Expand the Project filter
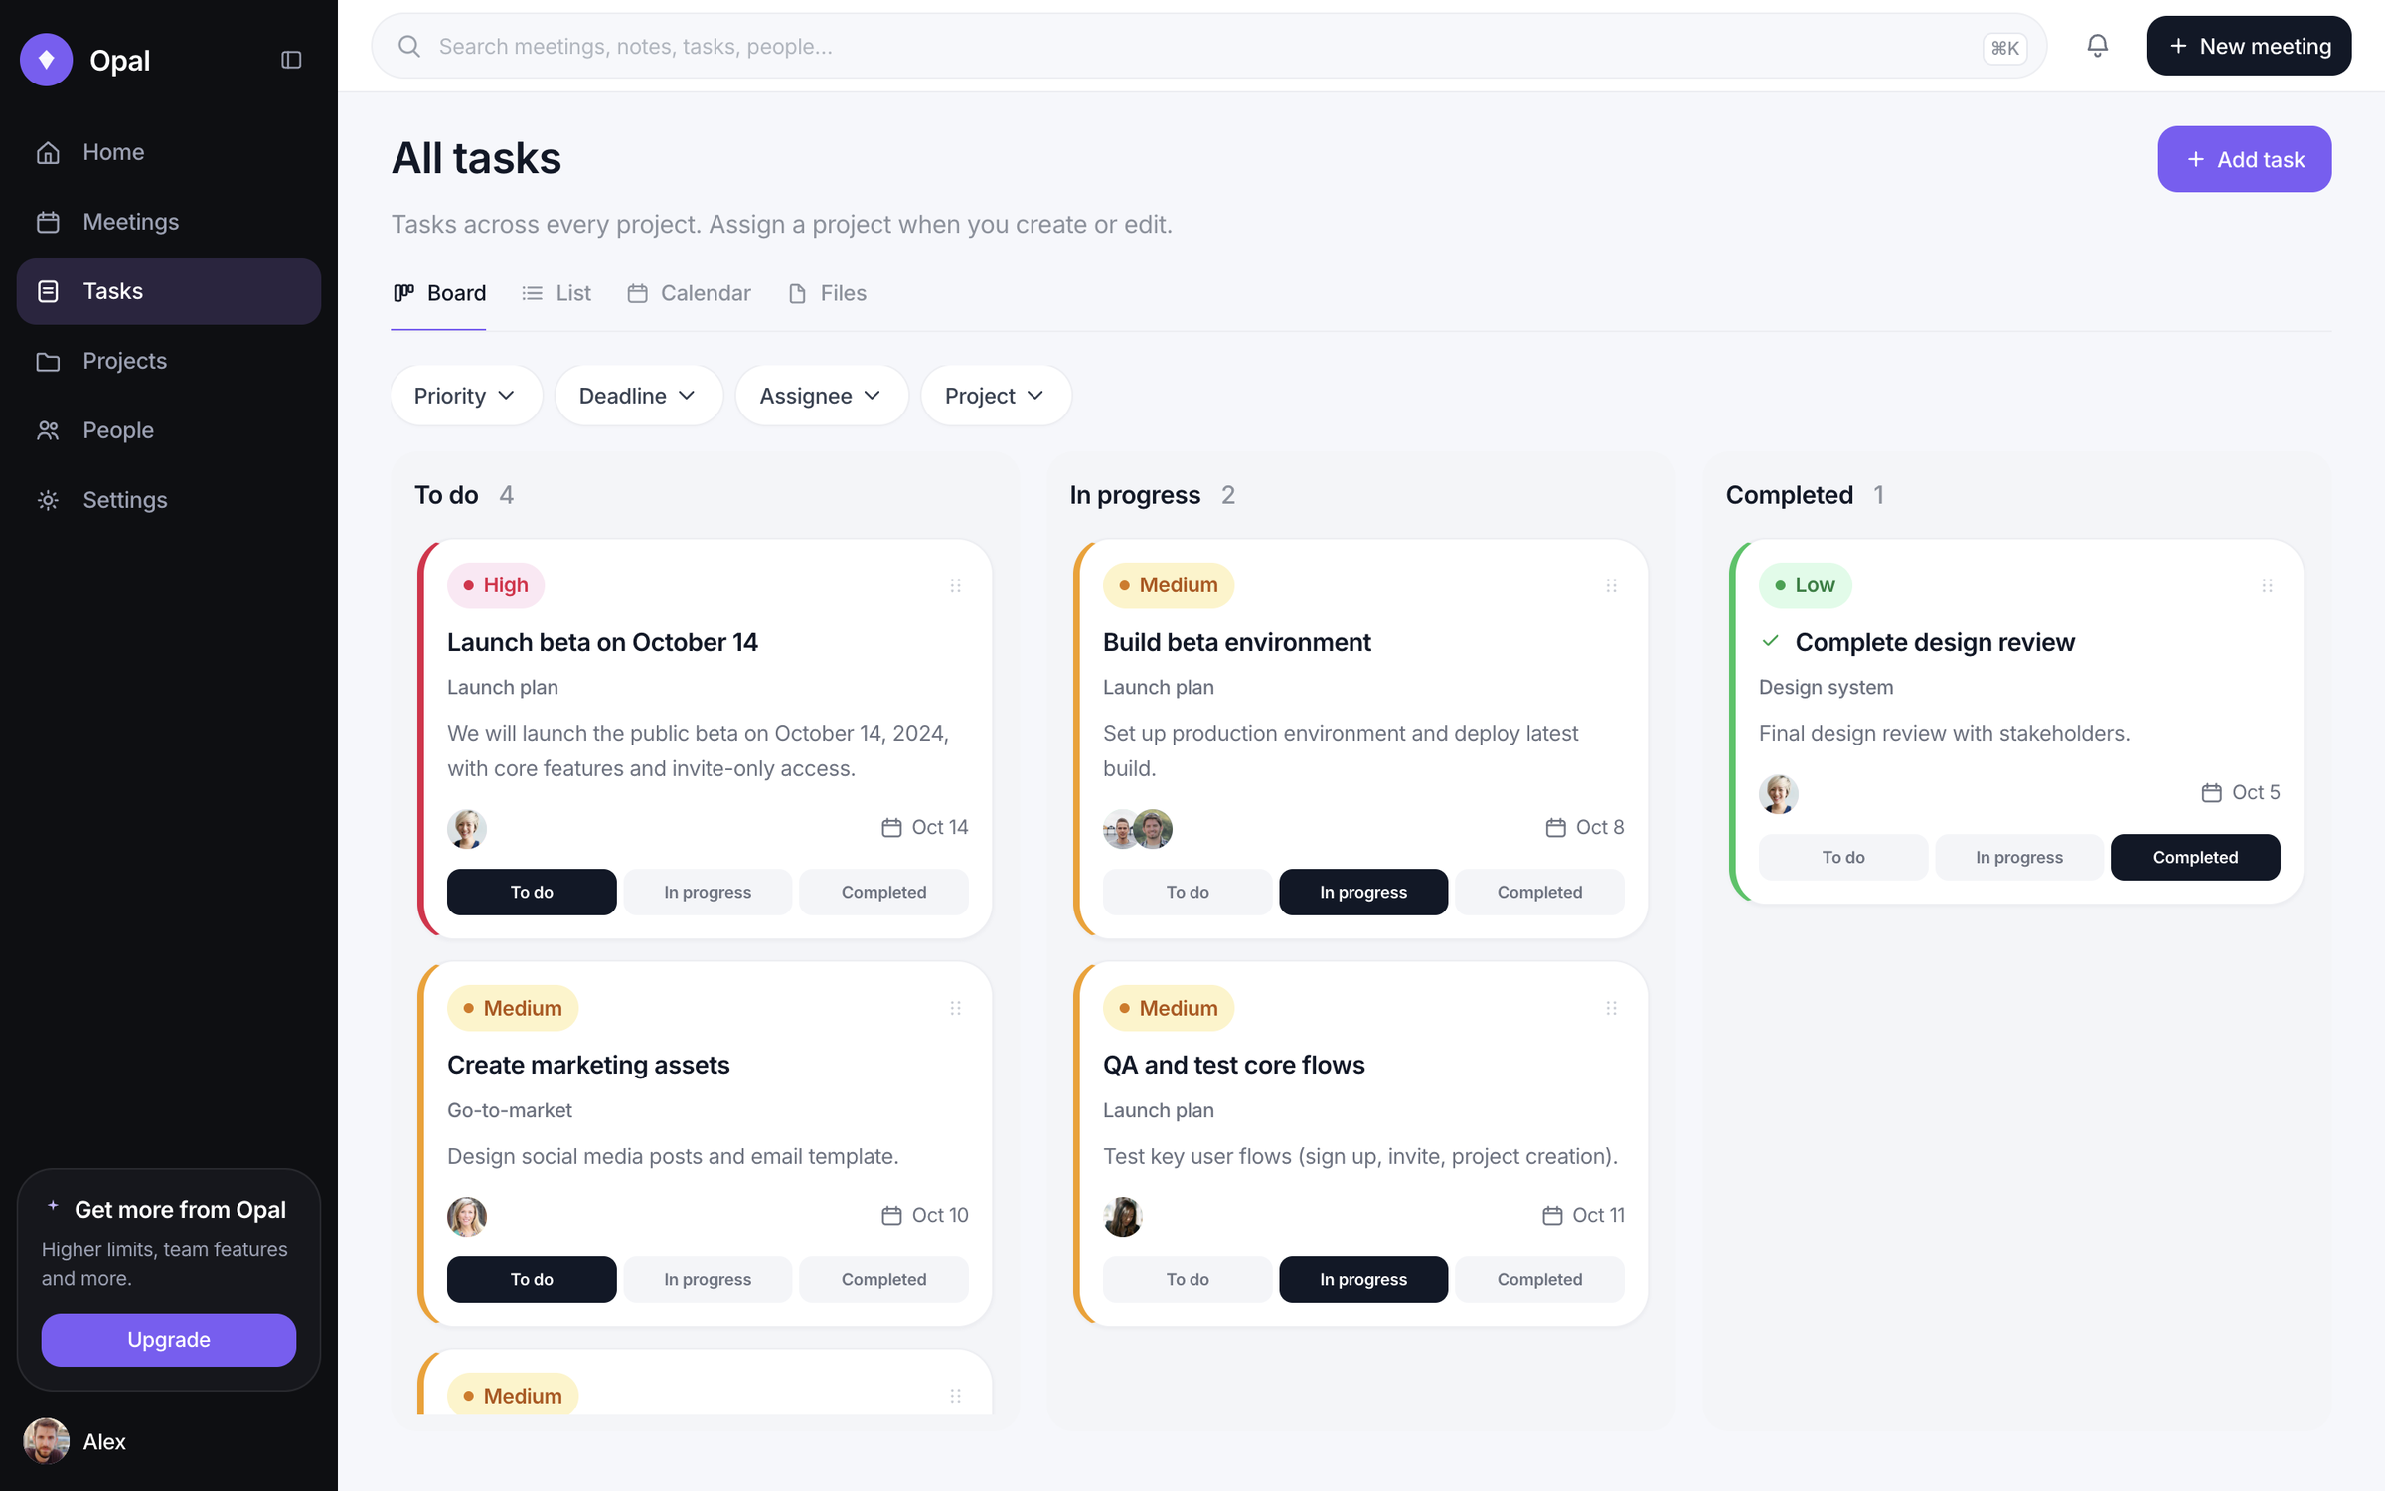Viewport: 2385px width, 1491px height. tap(995, 396)
